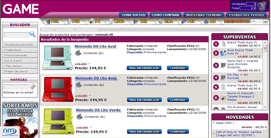Click COMO COMPRAR button
Screen dimensions: 271x138
coord(165,15)
